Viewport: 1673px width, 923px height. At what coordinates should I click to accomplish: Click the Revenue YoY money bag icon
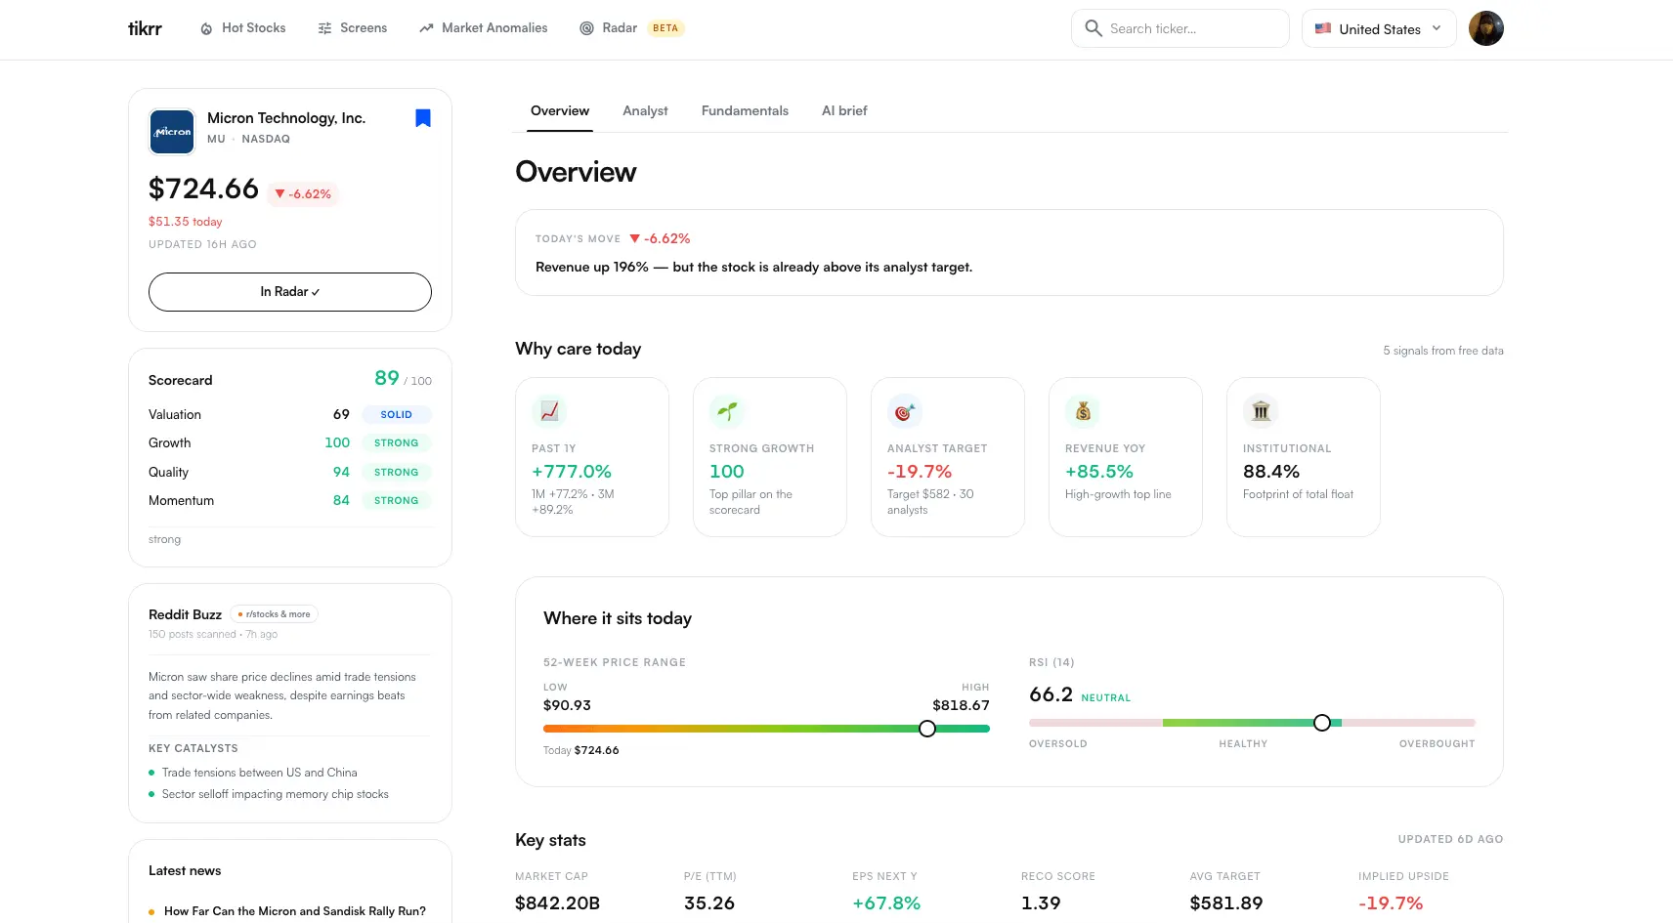click(1083, 411)
